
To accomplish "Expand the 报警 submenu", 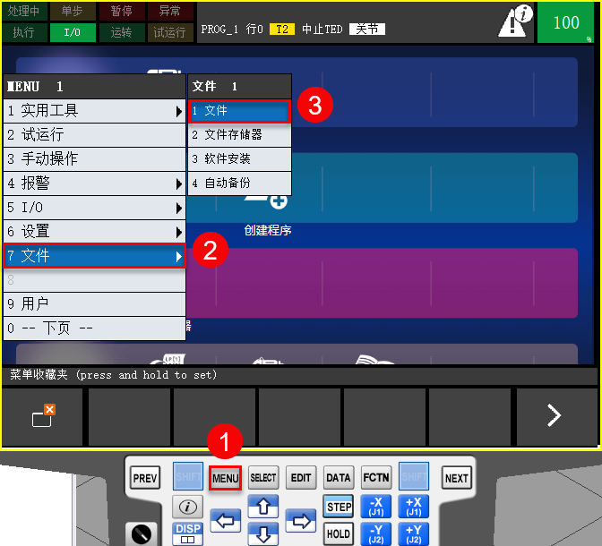I will tap(93, 183).
